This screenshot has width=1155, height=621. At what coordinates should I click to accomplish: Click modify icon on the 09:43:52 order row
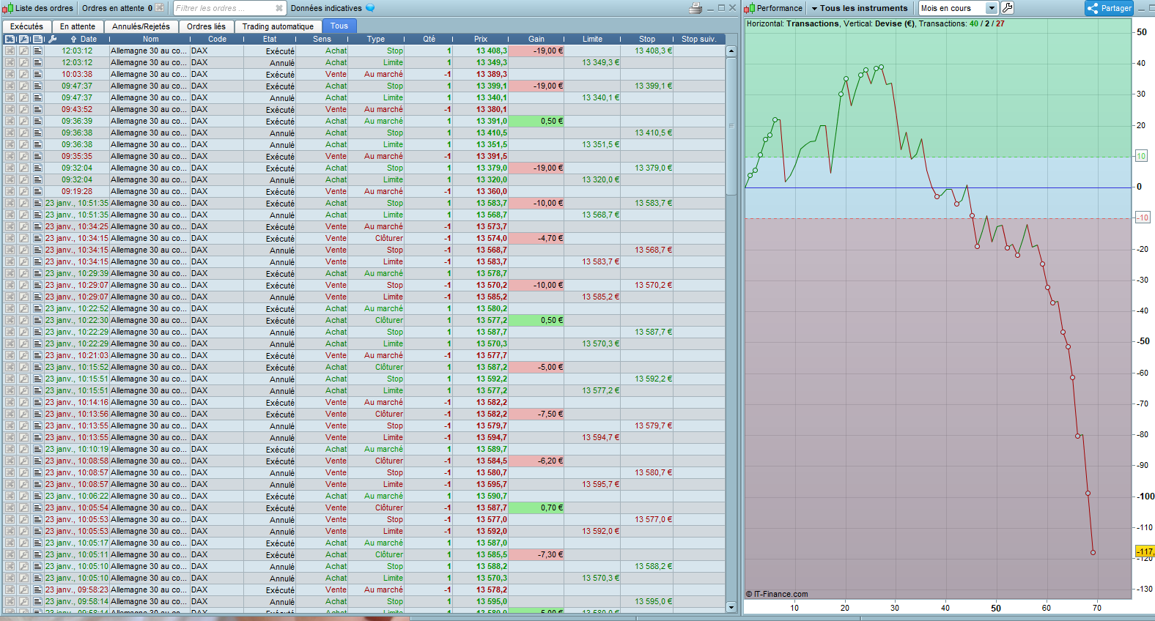(23, 109)
